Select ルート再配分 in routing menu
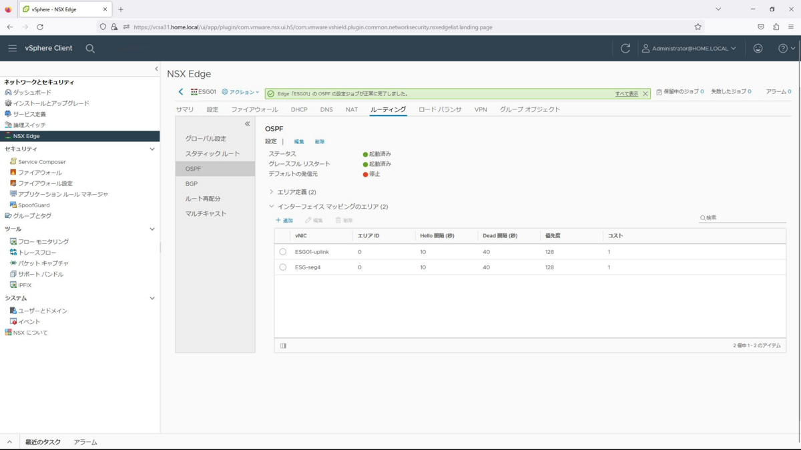 coord(215,199)
